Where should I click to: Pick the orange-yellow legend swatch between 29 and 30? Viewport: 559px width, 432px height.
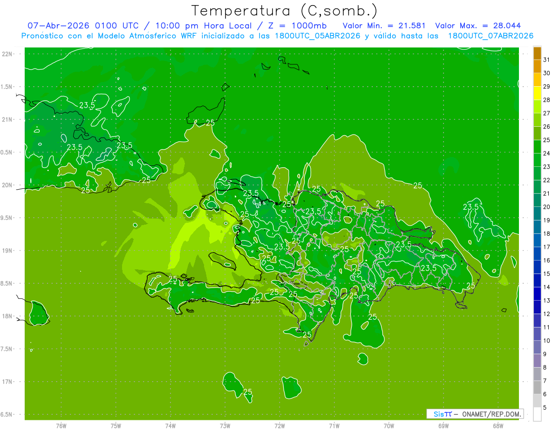[537, 80]
